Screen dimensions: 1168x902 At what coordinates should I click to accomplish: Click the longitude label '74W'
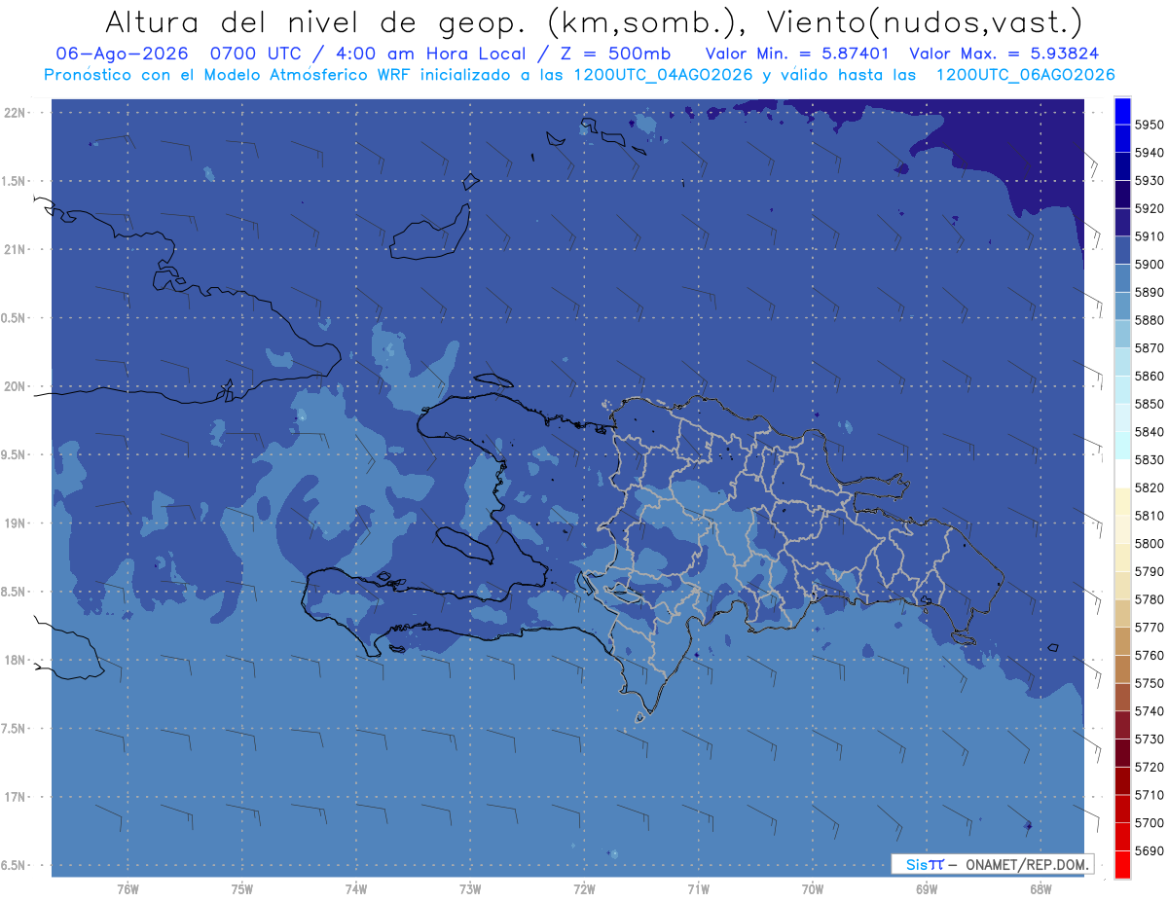click(x=356, y=889)
